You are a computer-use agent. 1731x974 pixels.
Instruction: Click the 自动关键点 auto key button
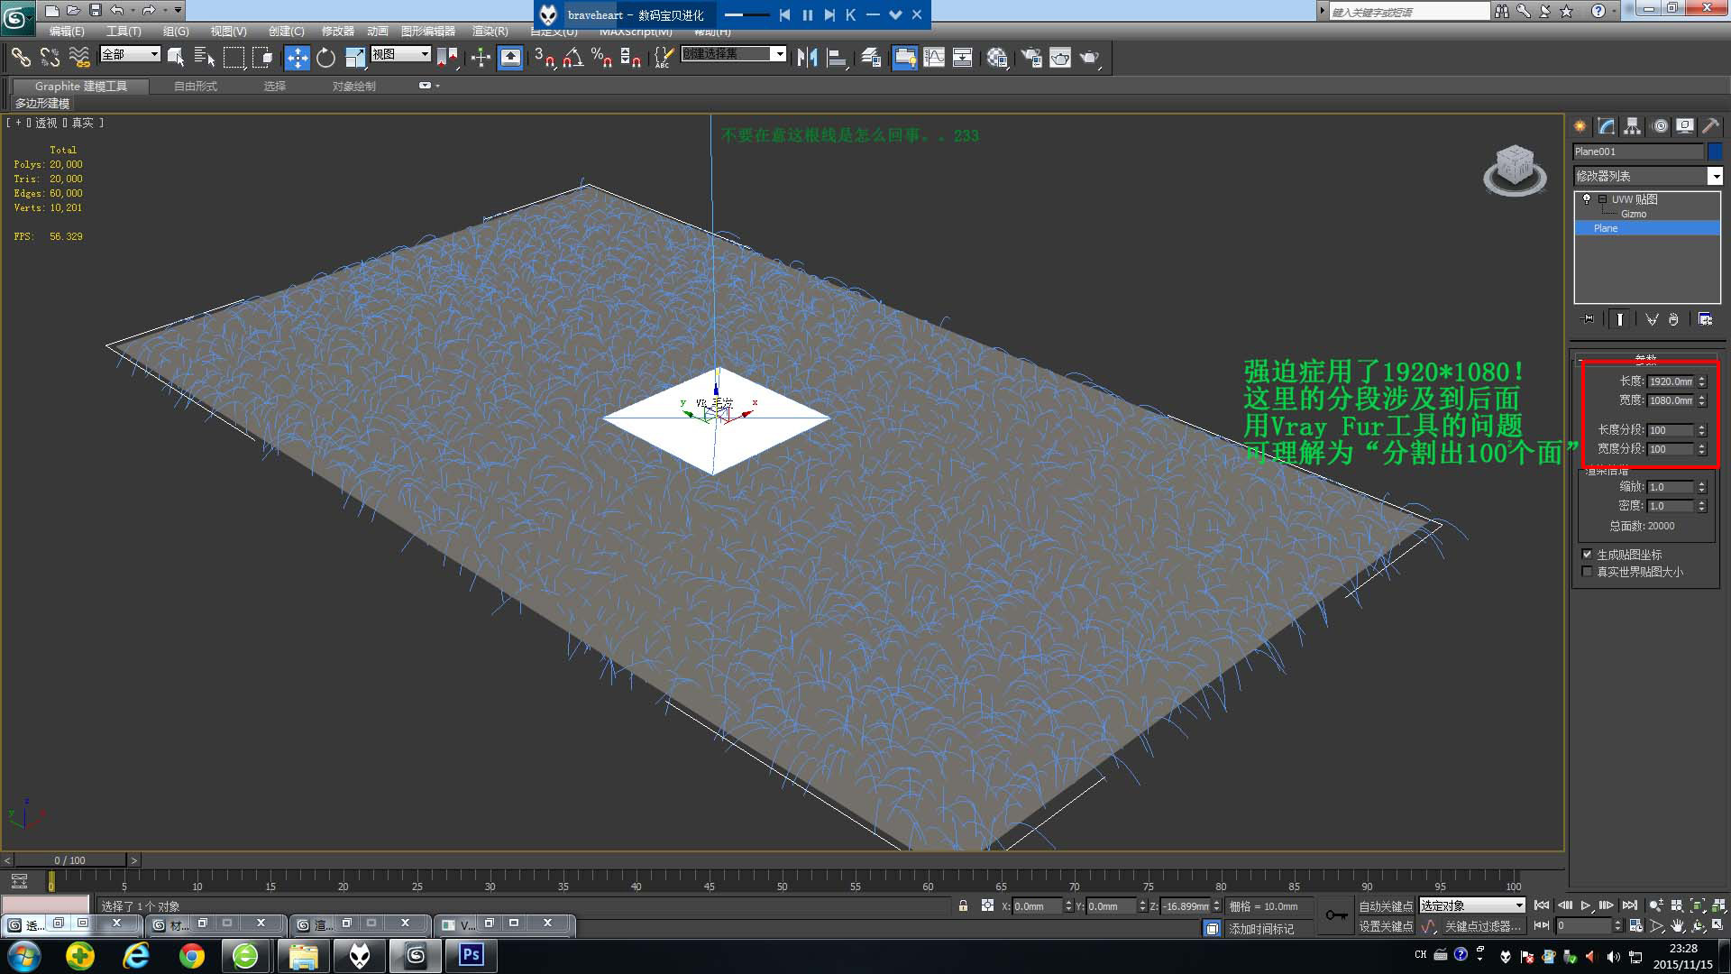[1386, 905]
